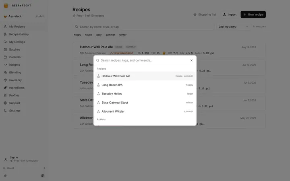Create a New recipe
This screenshot has width=290, height=181.
click(x=253, y=14)
